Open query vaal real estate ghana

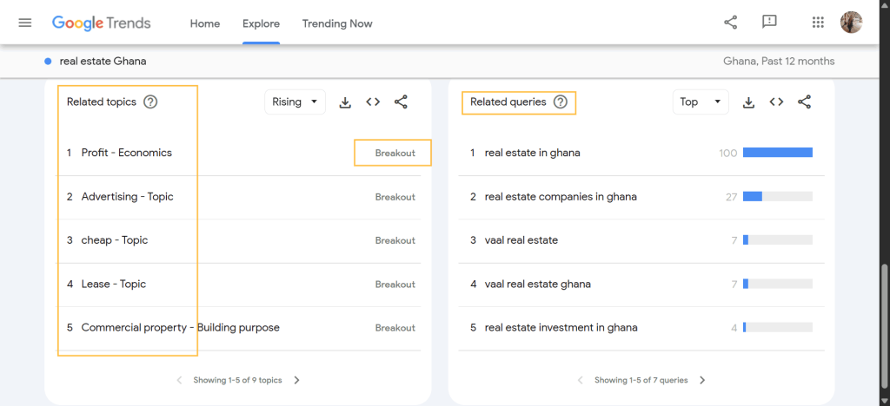click(537, 285)
